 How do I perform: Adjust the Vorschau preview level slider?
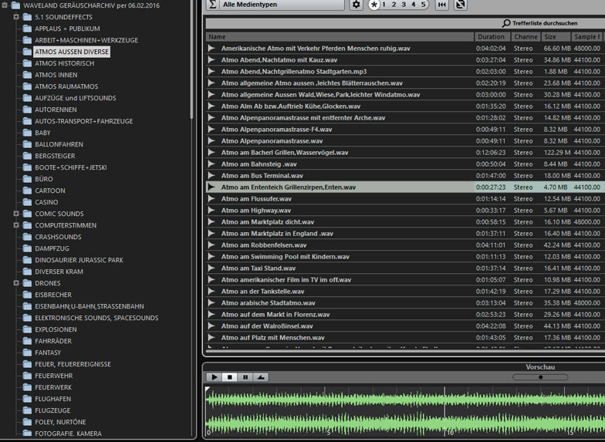click(540, 377)
